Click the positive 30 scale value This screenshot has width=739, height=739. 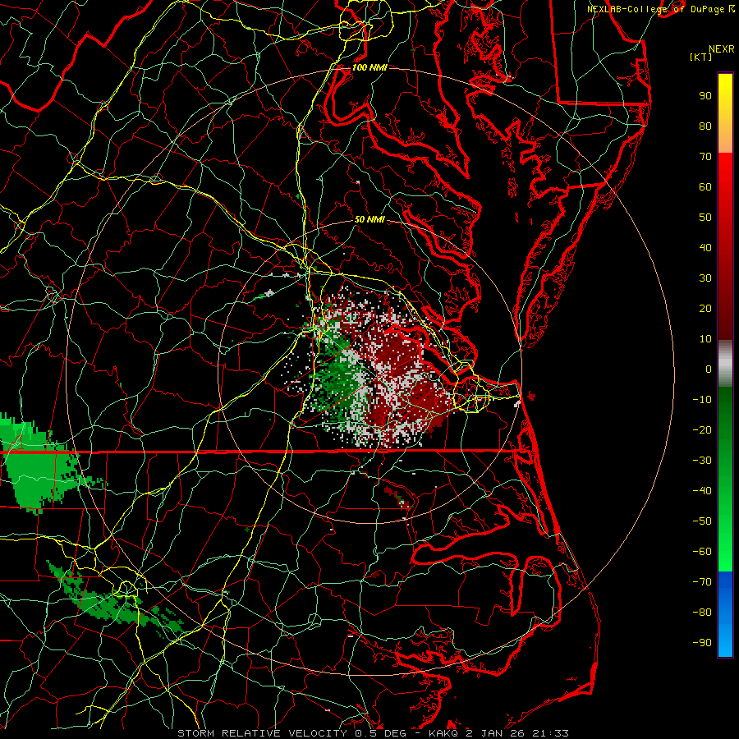tap(705, 278)
